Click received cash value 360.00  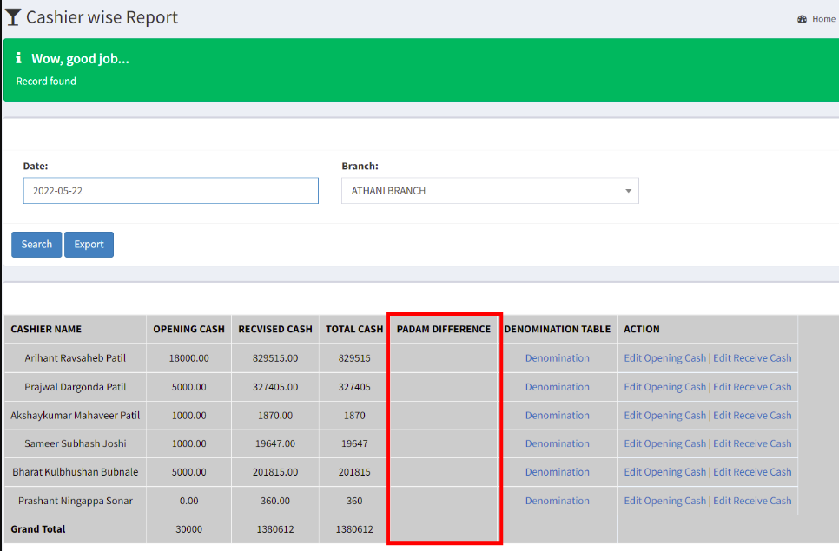[275, 501]
